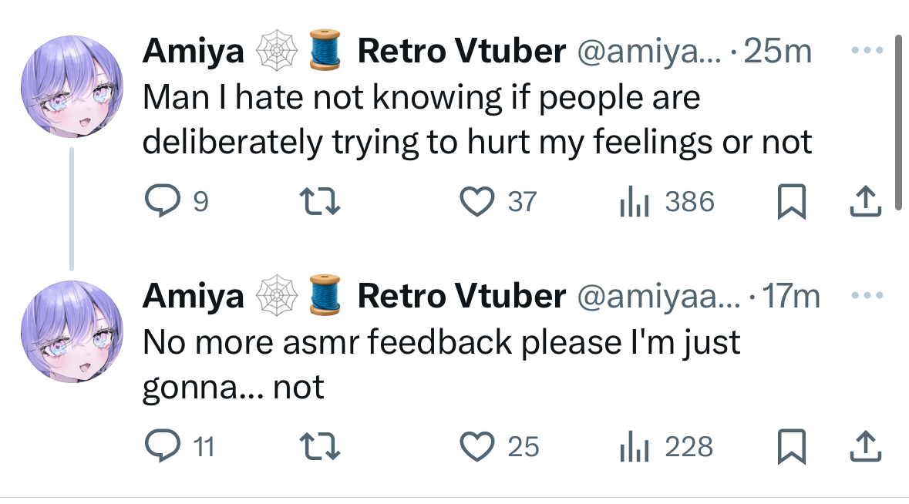The width and height of the screenshot is (909, 504).
Task: Open more options for the 25m tweet
Action: [867, 50]
